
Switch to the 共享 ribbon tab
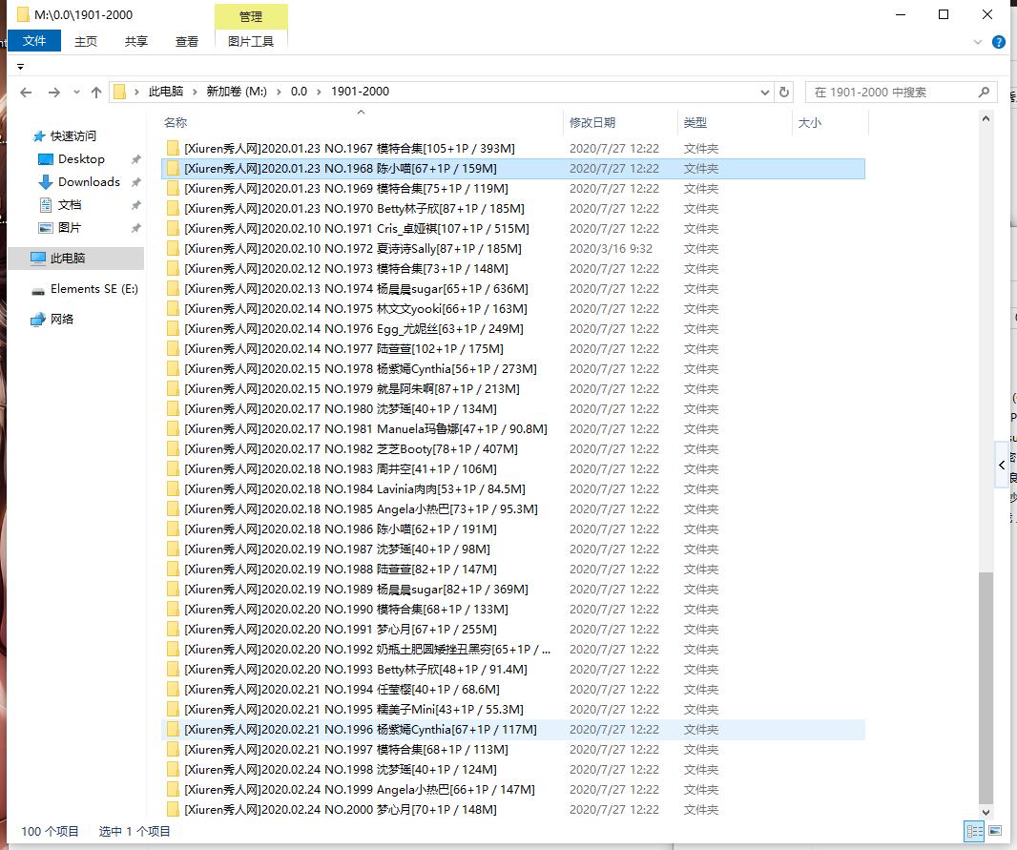[x=136, y=41]
